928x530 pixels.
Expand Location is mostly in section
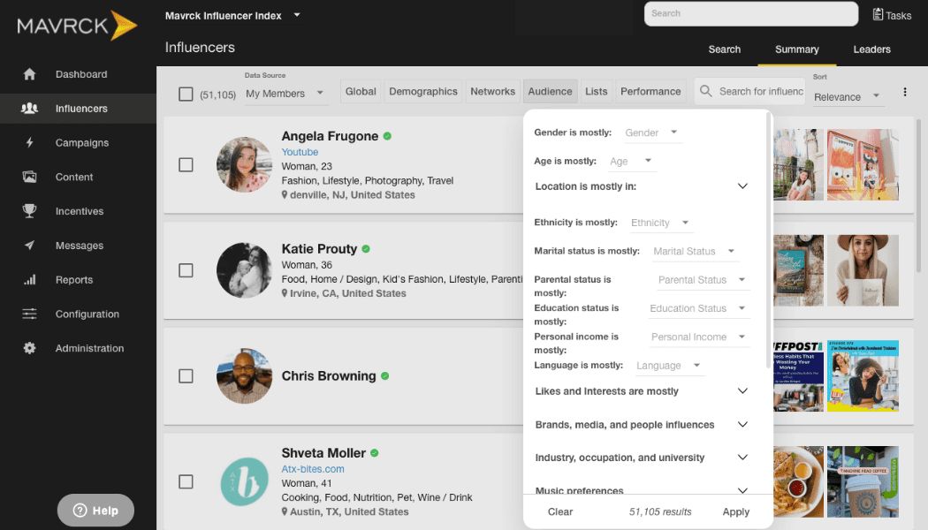(x=642, y=186)
